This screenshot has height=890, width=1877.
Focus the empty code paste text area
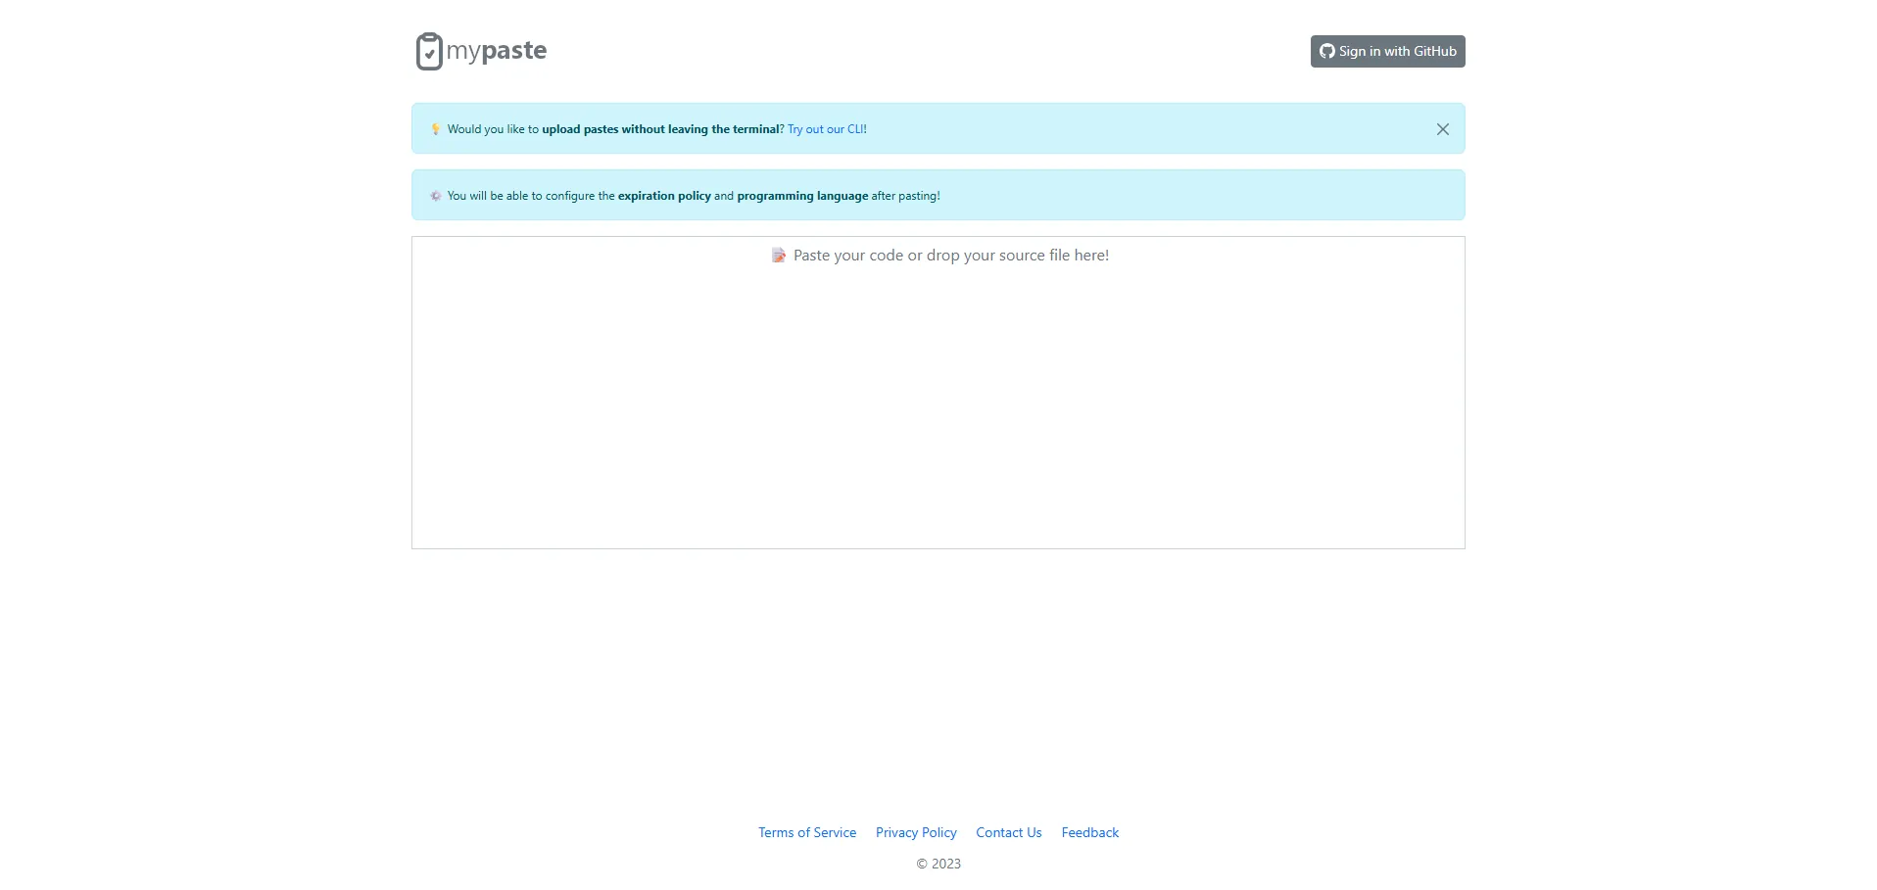pyautogui.click(x=938, y=411)
